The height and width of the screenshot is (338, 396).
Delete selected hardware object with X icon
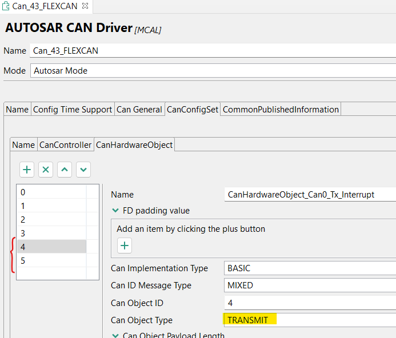click(46, 170)
